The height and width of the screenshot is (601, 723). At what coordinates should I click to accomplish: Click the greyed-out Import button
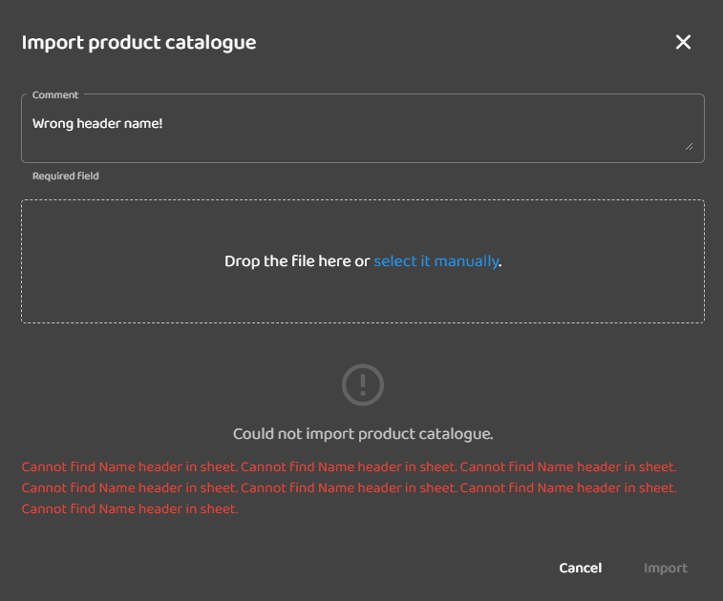(665, 568)
